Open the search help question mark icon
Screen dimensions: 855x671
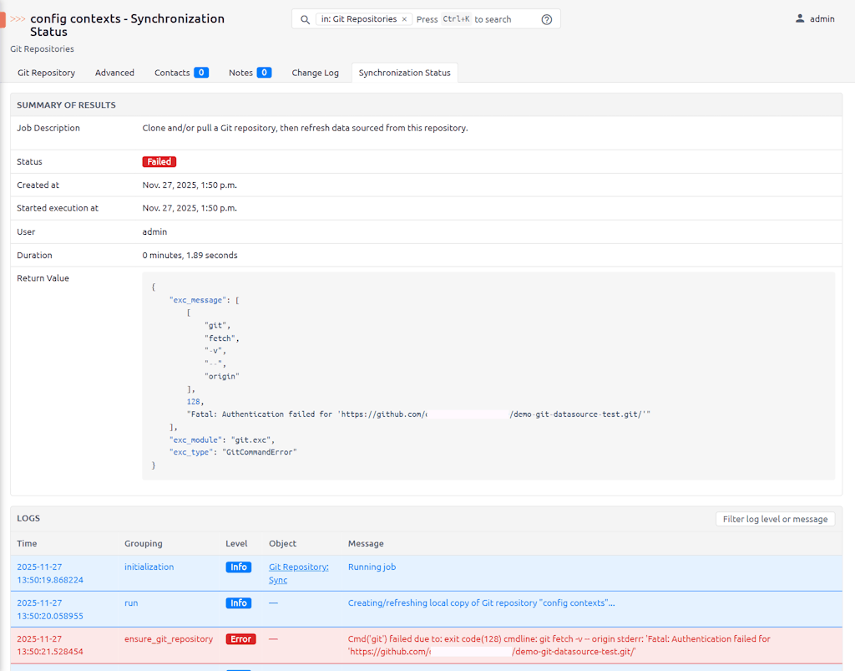[547, 19]
